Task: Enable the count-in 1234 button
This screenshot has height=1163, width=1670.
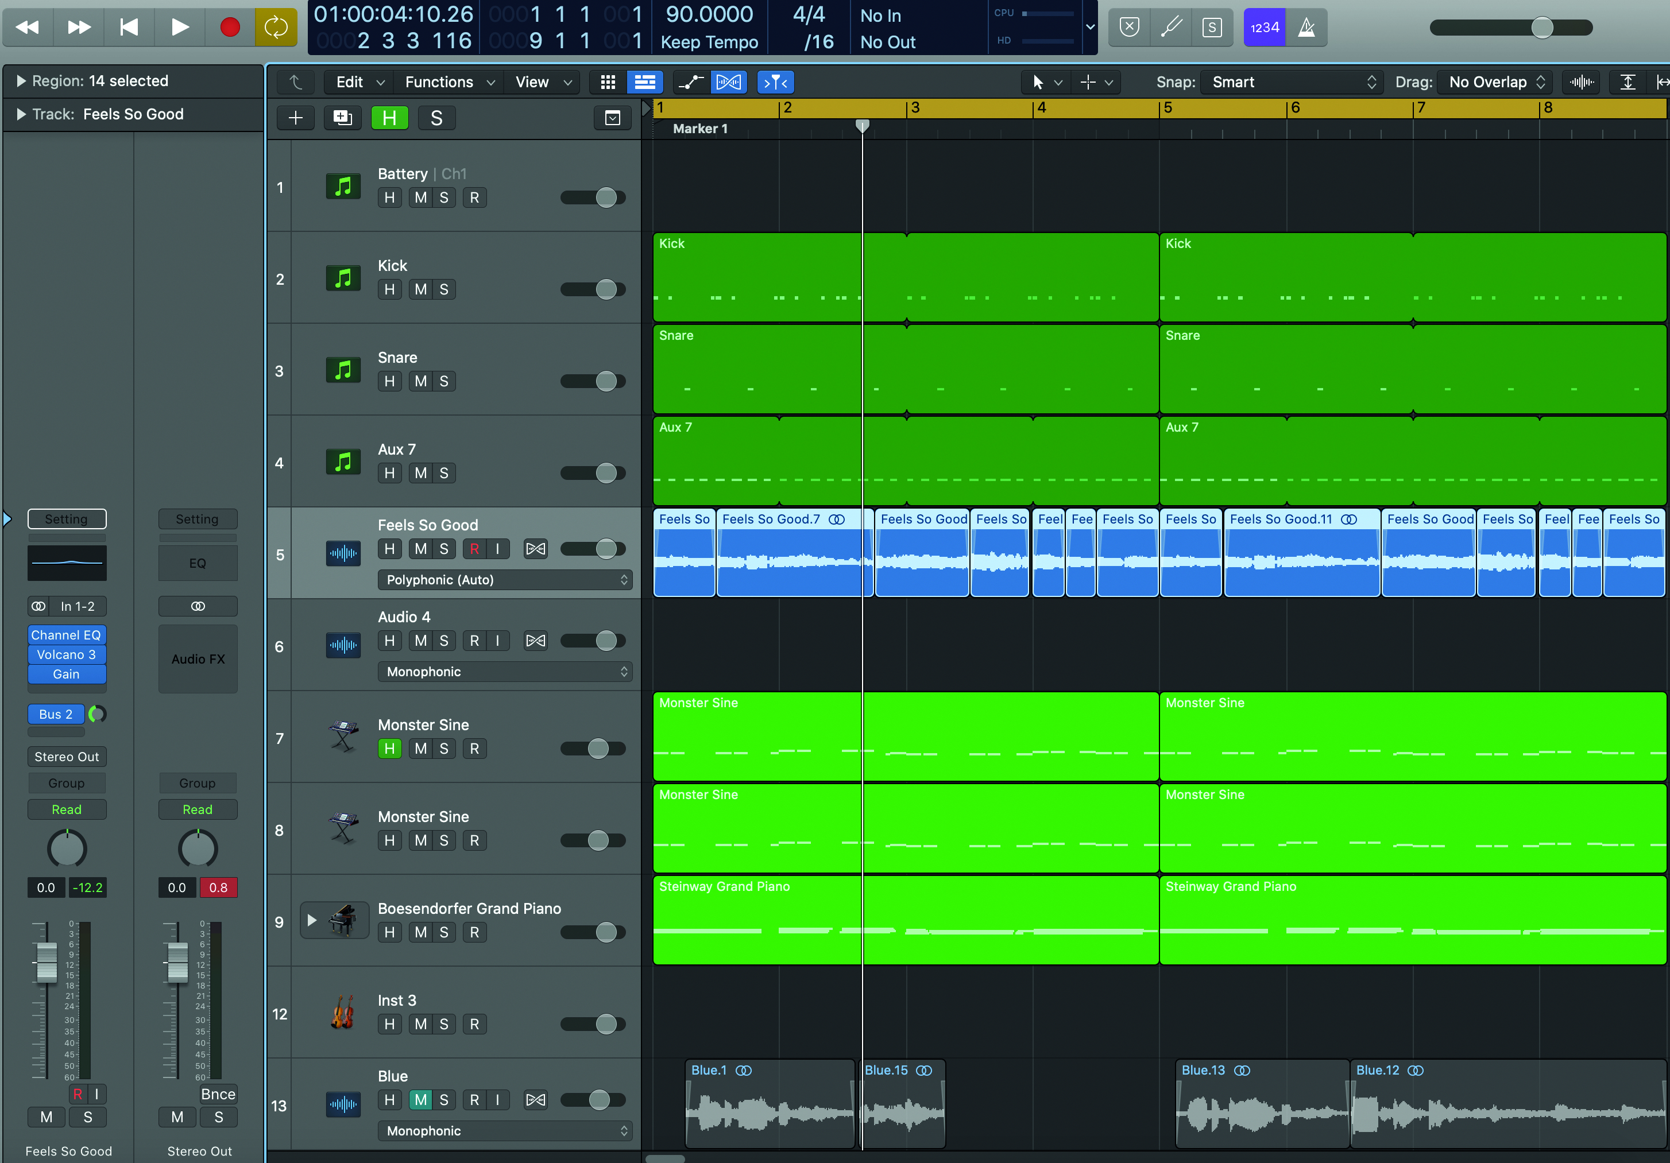Action: tap(1264, 28)
